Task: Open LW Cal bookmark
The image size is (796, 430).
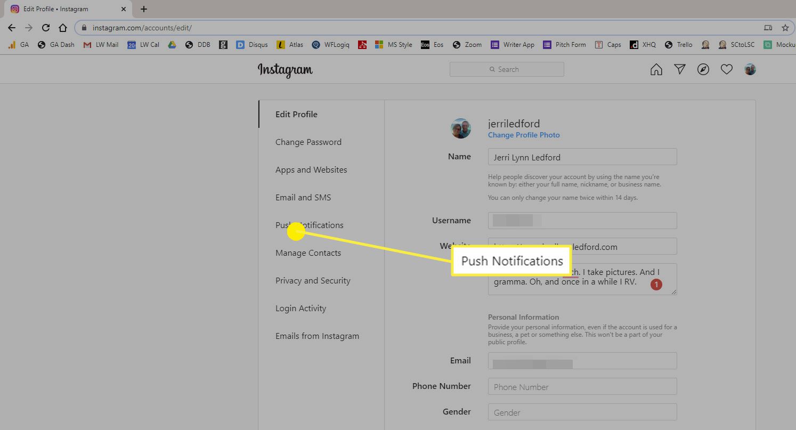Action: (x=143, y=45)
